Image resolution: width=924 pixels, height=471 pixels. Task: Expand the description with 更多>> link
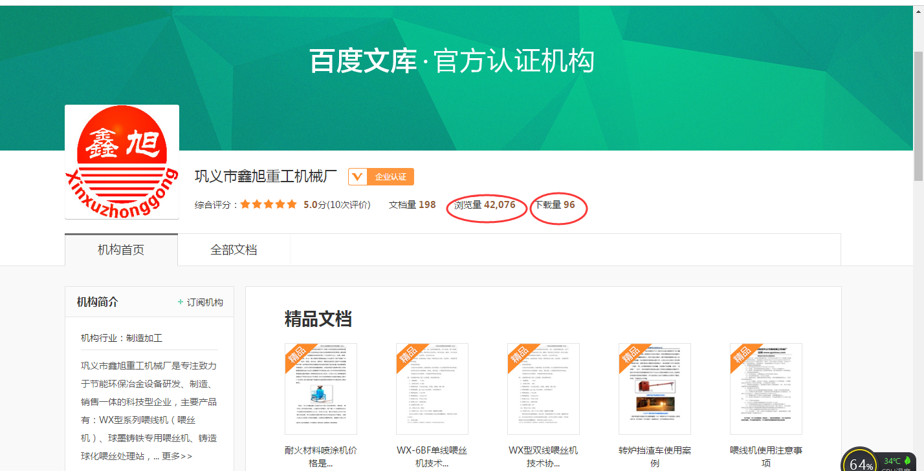[177, 456]
